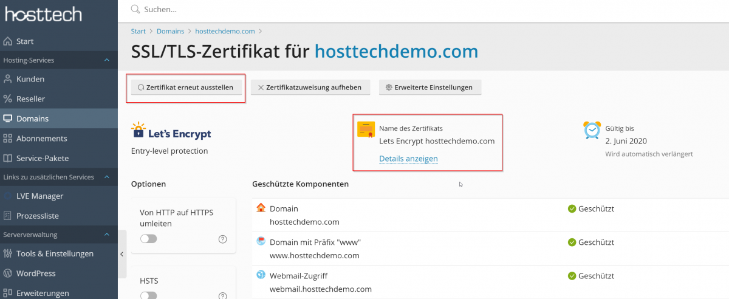Screen dimensions: 729x299
Task: Click 'www.hosttechdemo.com' text
Action: click(315, 256)
